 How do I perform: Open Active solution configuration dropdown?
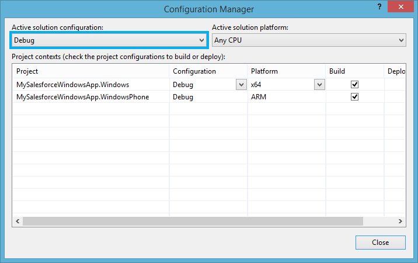click(109, 40)
